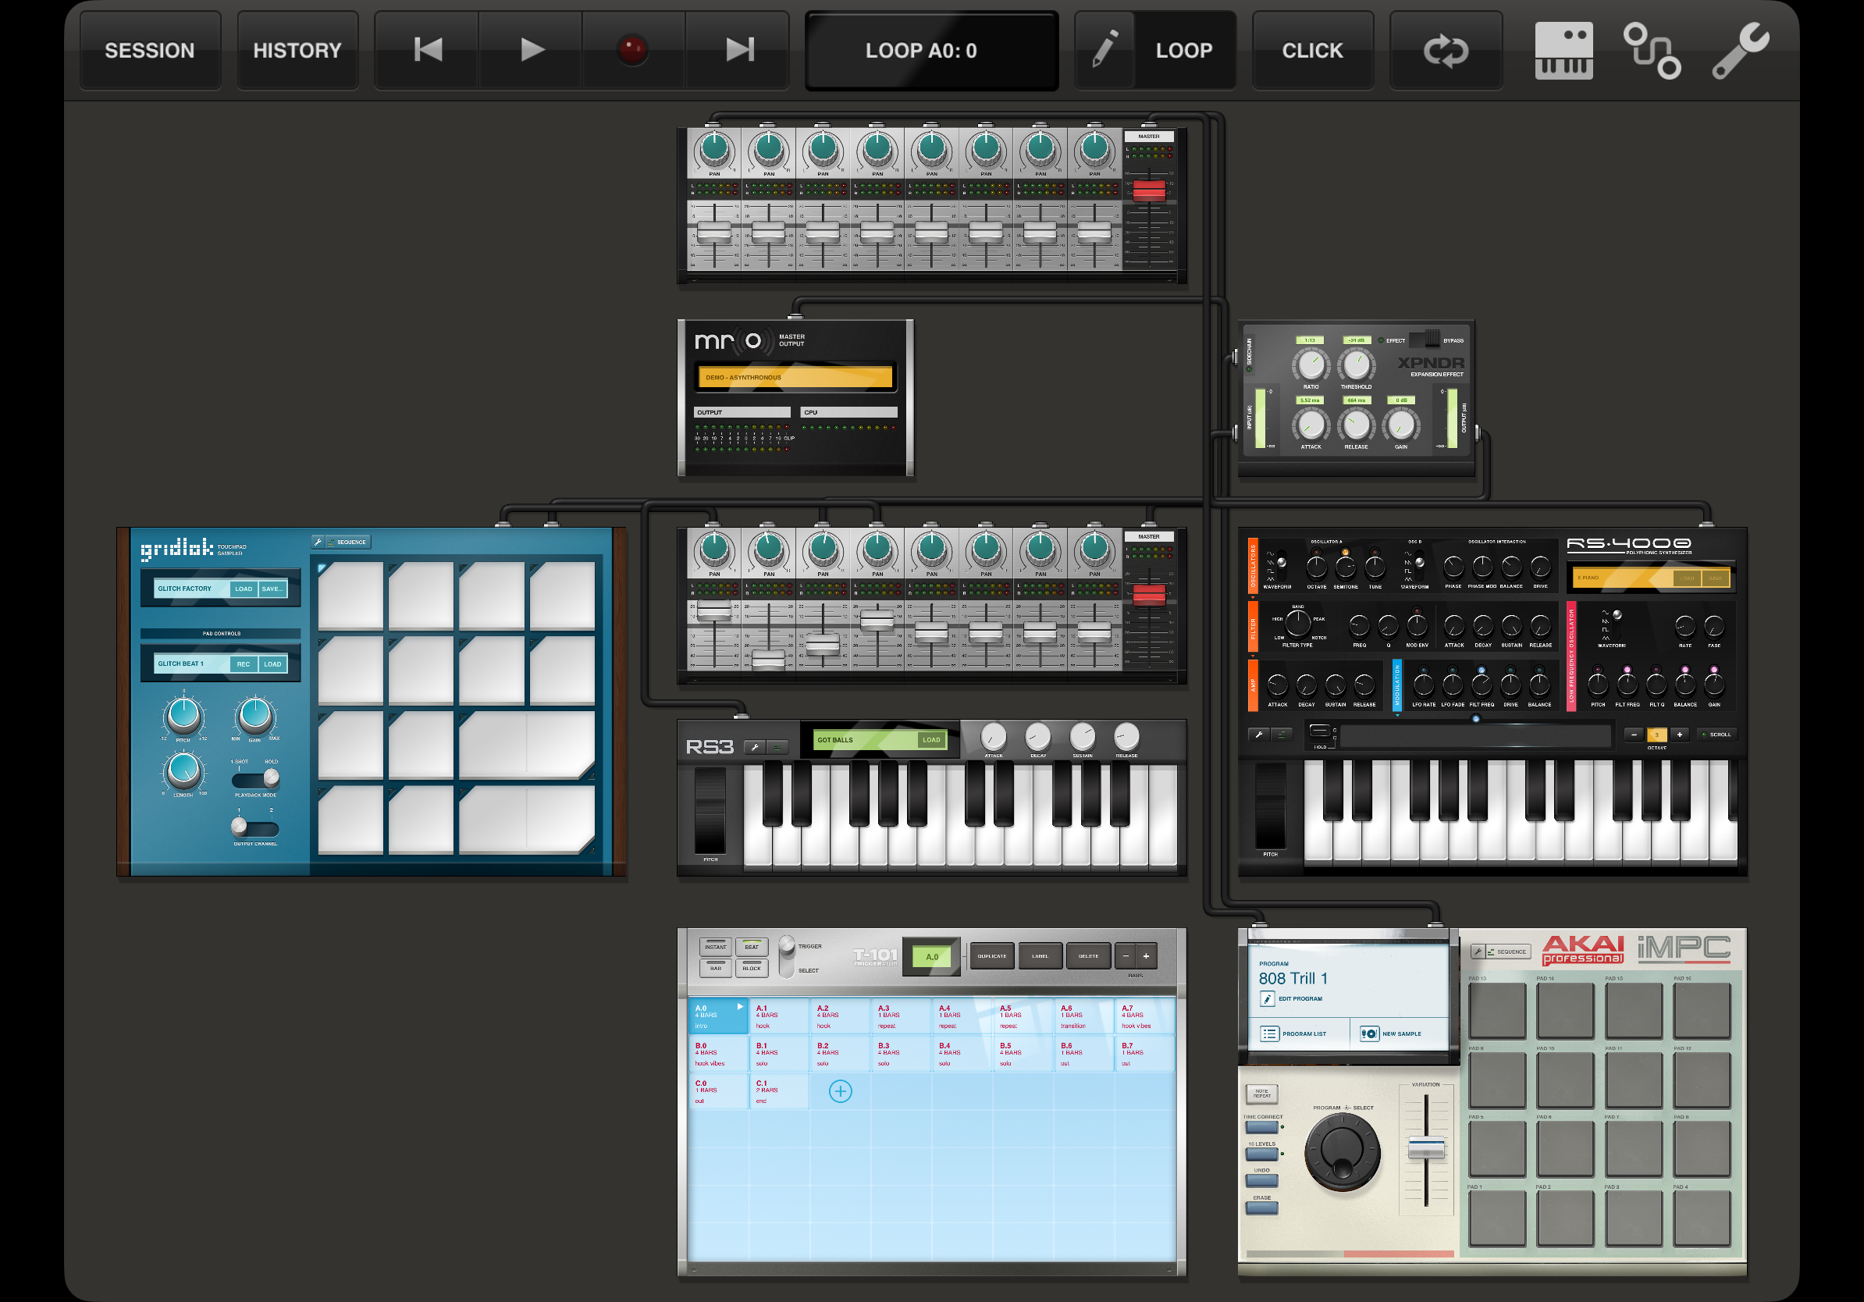Viewport: 1864px width, 1302px height.
Task: Open iMPC wrench settings icon
Action: [x=1478, y=952]
